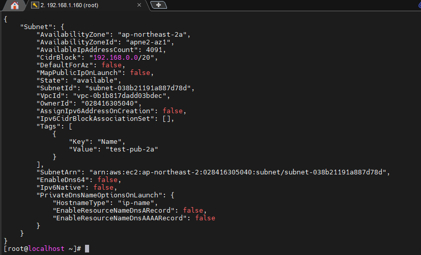The width and height of the screenshot is (421, 255).
Task: Open a new tab with plus button
Action: (158, 5)
